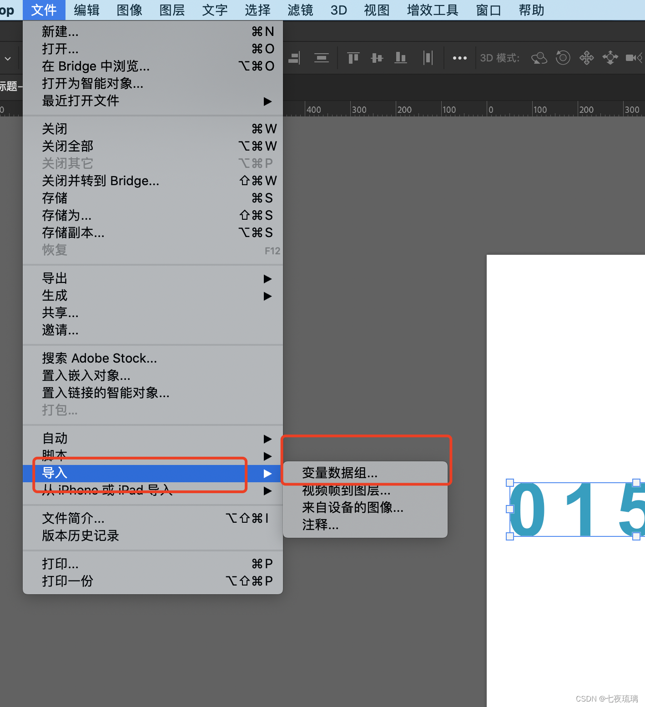Open the 滤镜 menu
Viewport: 645px width, 707px height.
click(300, 10)
